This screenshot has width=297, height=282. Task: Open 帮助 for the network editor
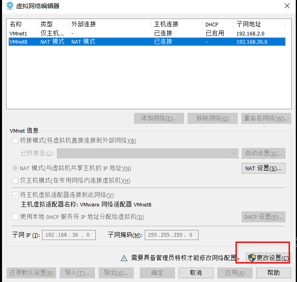273,273
